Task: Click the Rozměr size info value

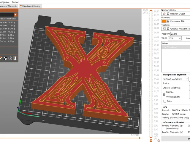Action: pyautogui.click(x=181, y=110)
